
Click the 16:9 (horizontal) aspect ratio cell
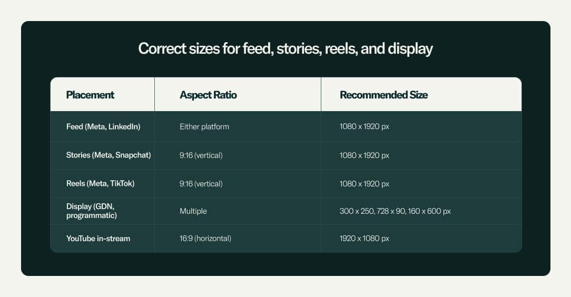tap(205, 239)
